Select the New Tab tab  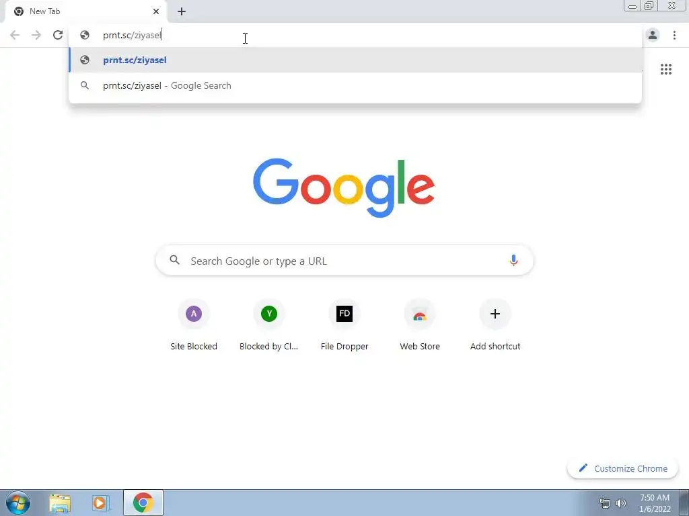[x=84, y=11]
